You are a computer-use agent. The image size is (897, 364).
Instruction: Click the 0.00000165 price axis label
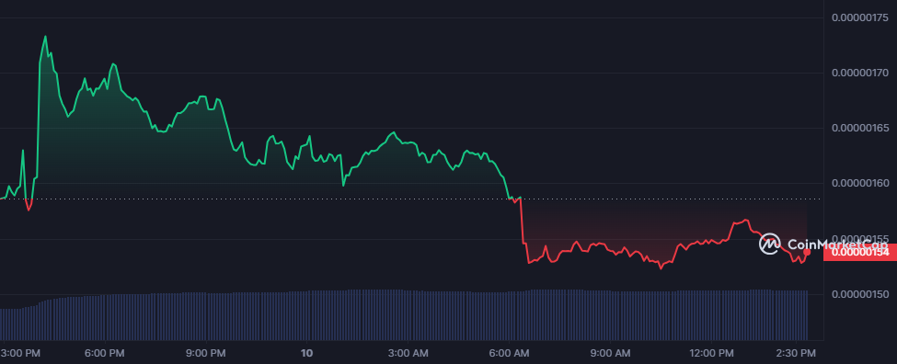[860, 129]
